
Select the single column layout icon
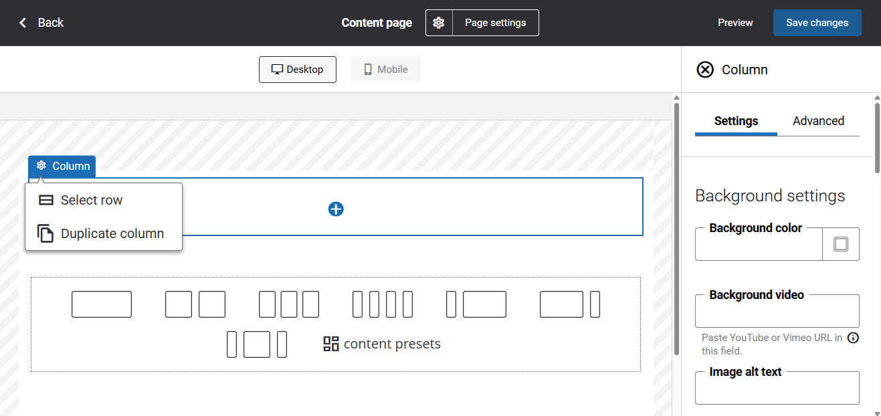coord(102,304)
